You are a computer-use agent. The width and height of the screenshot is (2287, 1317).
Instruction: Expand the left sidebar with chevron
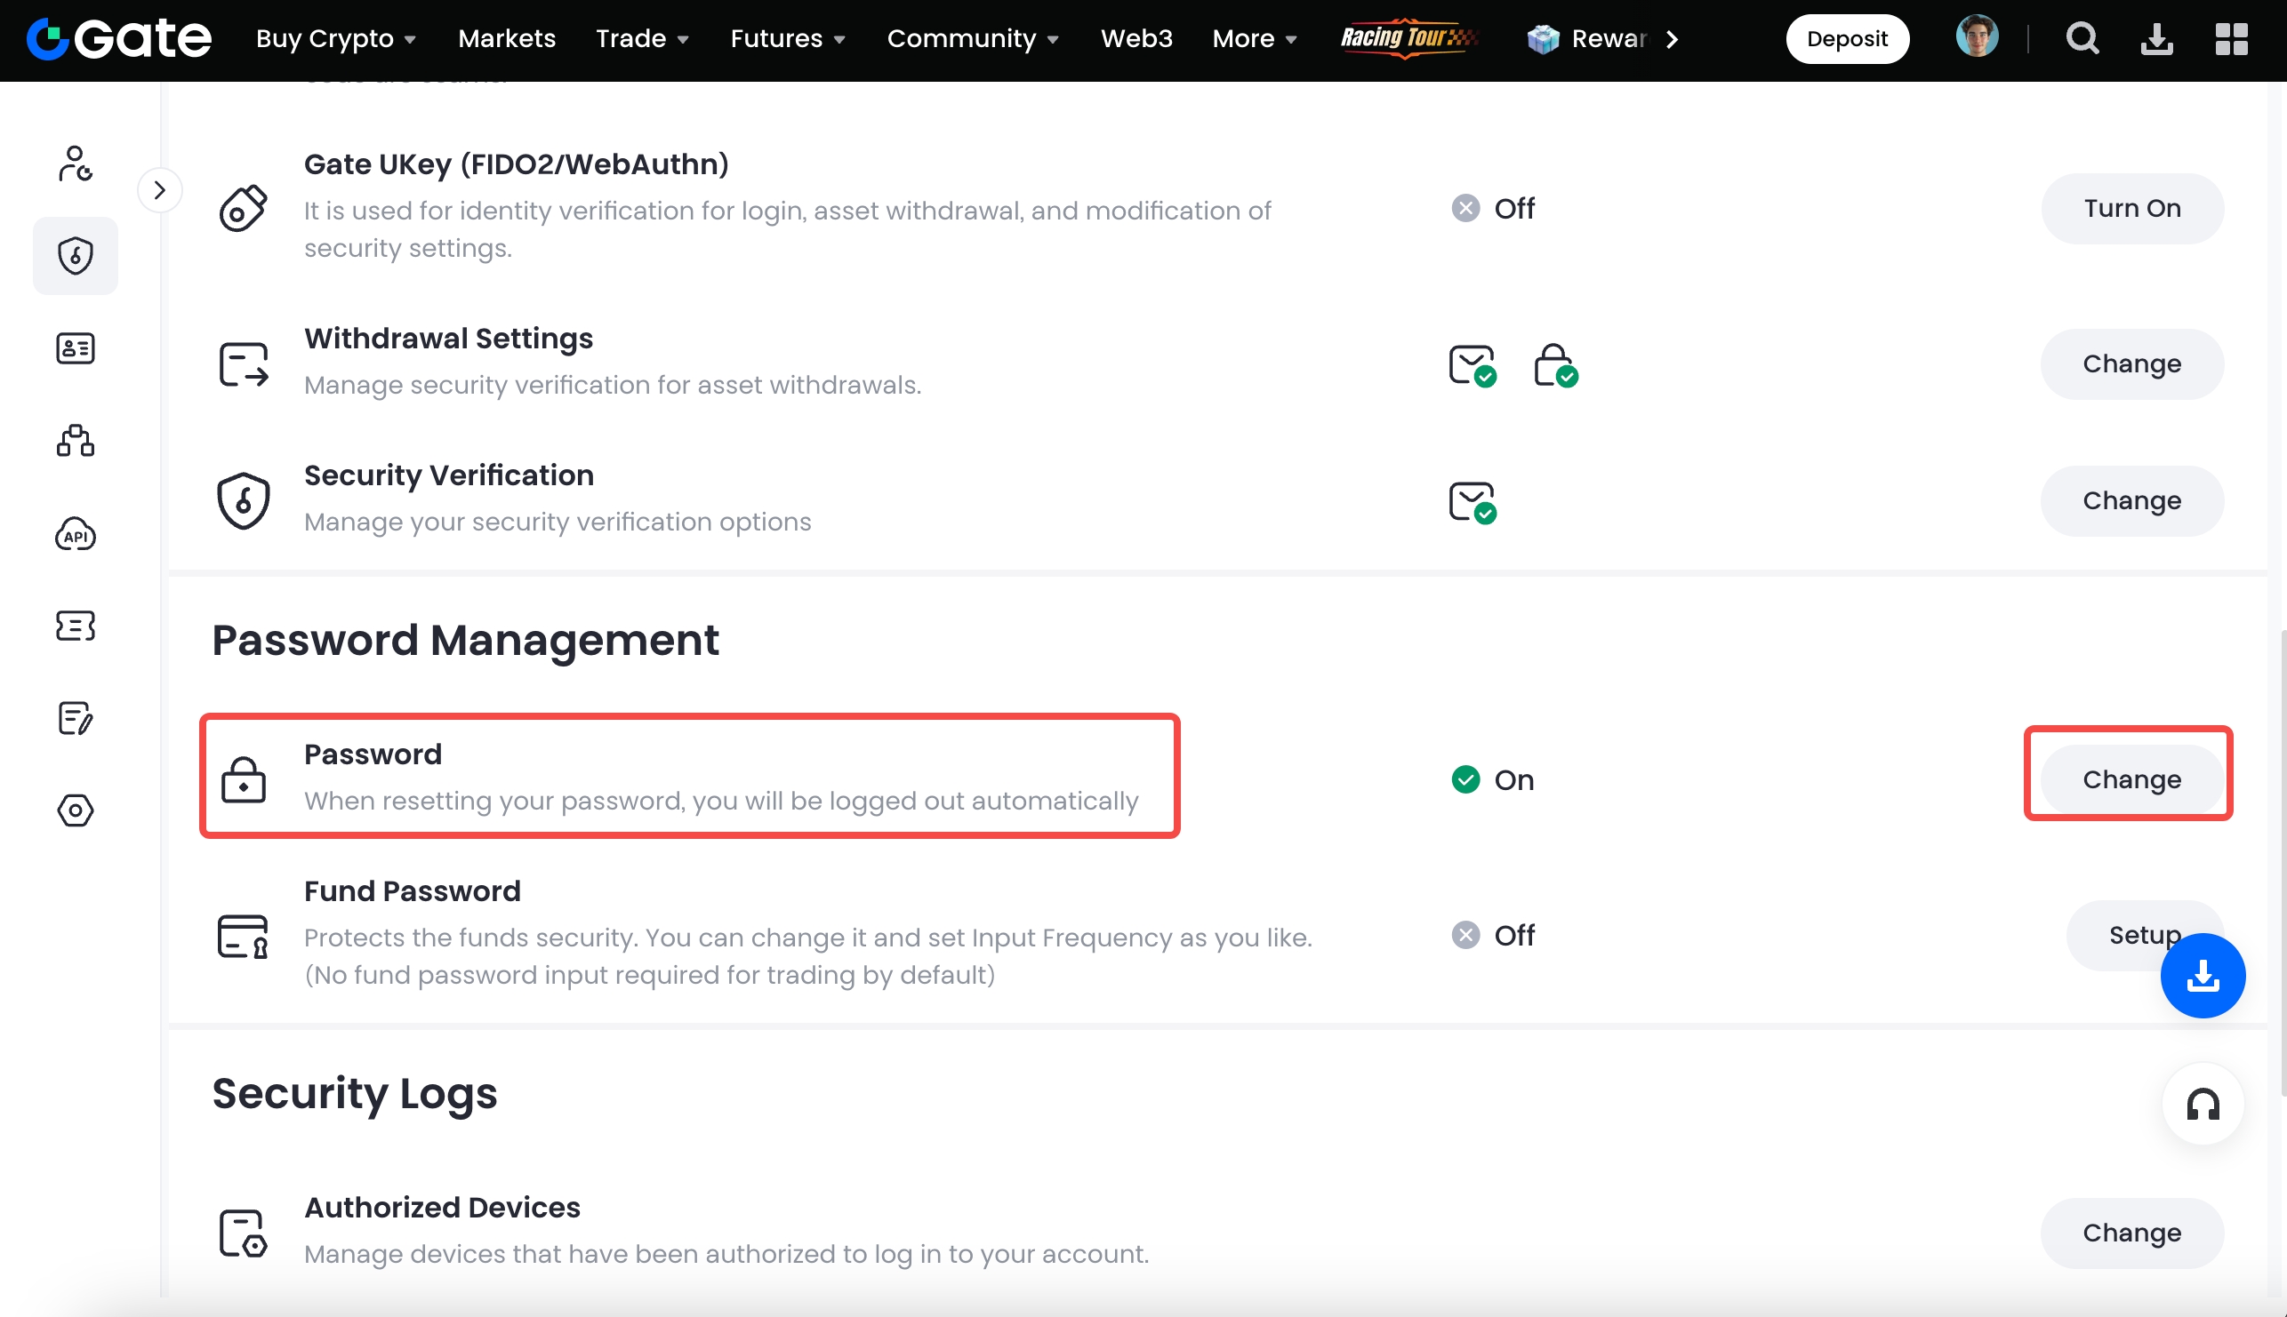[x=160, y=191]
